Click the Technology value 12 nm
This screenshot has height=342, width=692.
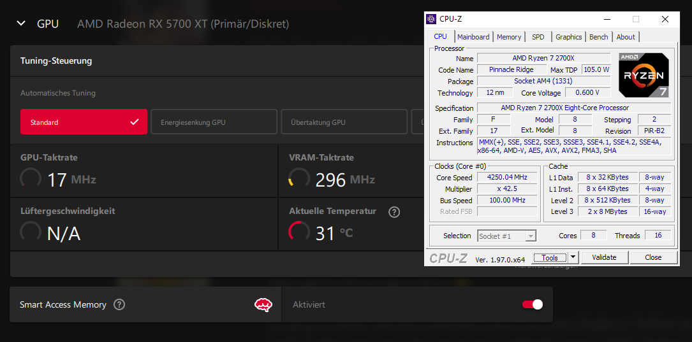[495, 92]
